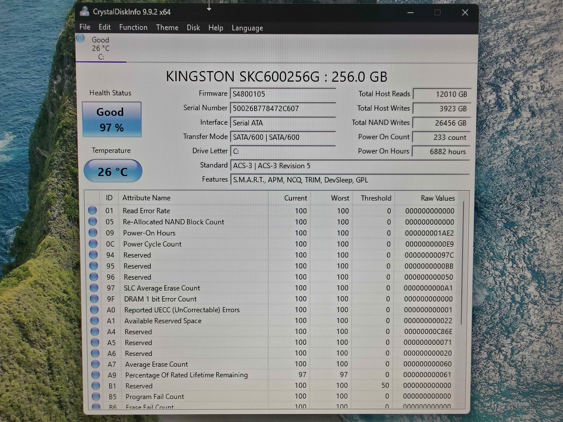Select Reported UECC (UnCorrectable) Errors row

click(x=272, y=310)
